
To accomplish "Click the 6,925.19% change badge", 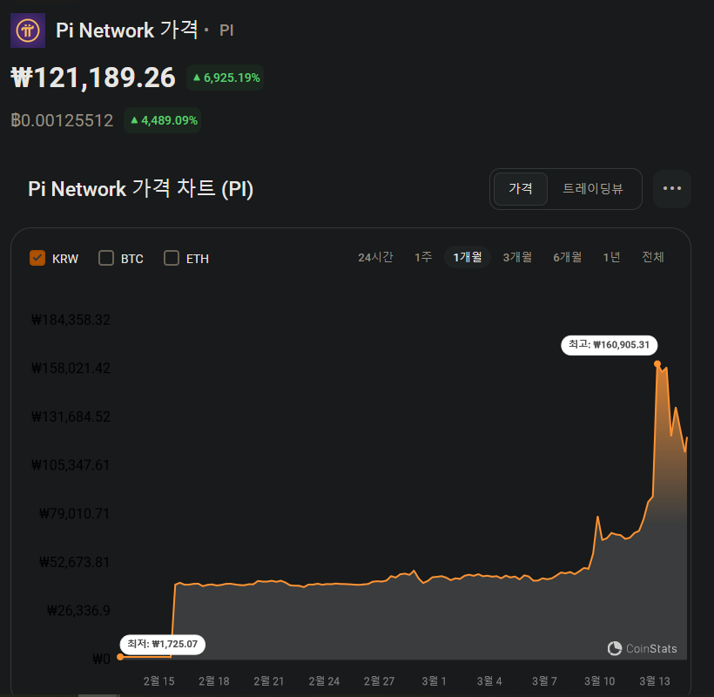I will [x=226, y=78].
